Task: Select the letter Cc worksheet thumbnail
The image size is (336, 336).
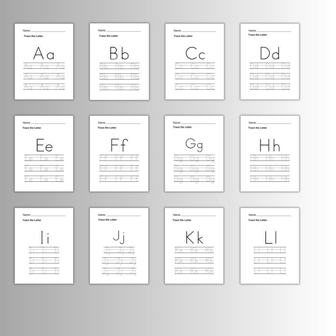Action: click(194, 61)
